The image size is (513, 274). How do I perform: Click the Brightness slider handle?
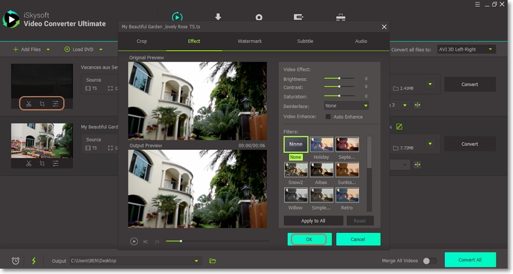[339, 78]
